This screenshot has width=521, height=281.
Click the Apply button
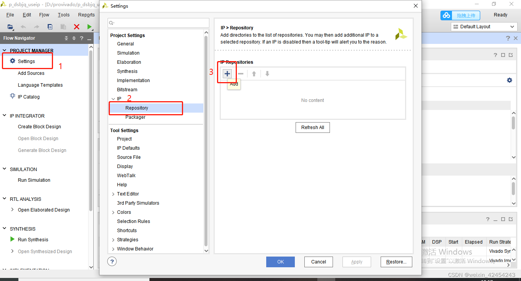[357, 262]
